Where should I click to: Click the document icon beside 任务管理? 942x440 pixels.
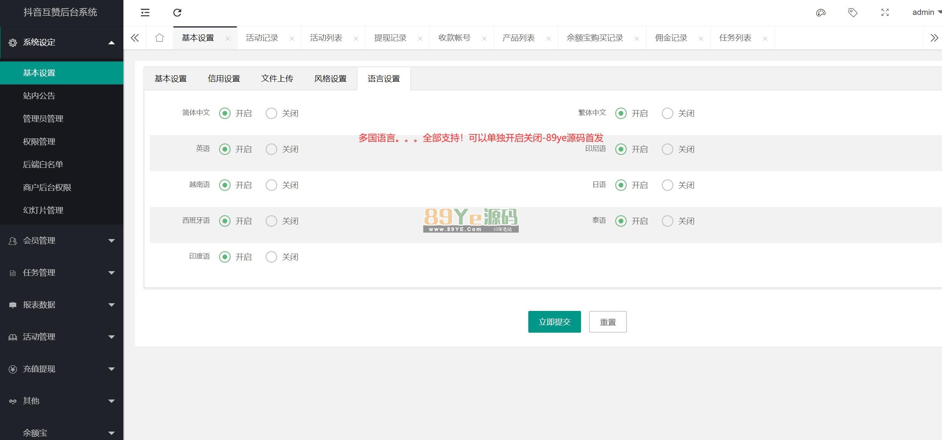[13, 273]
